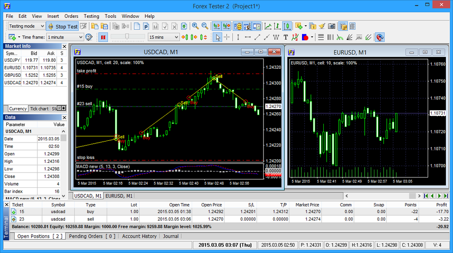Open the Pending Orders tab
The image size is (453, 253).
point(92,236)
